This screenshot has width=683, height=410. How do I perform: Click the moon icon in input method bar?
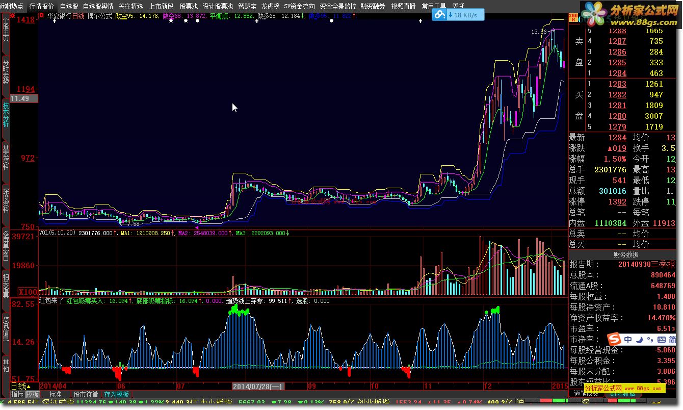639,339
